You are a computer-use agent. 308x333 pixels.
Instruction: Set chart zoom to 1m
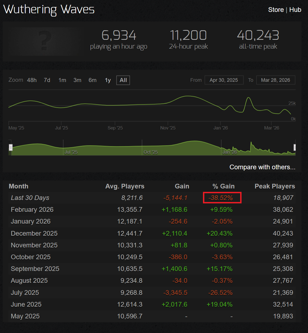[x=62, y=80]
